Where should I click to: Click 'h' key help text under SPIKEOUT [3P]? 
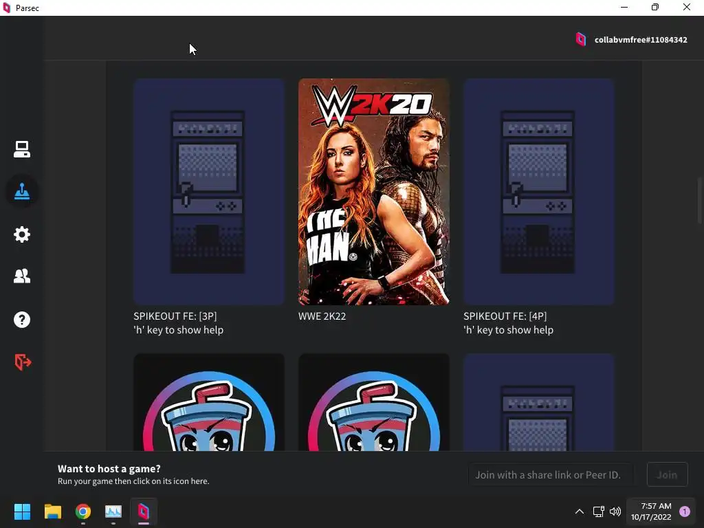click(x=178, y=330)
